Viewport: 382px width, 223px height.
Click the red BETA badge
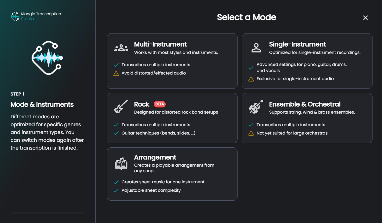point(160,104)
